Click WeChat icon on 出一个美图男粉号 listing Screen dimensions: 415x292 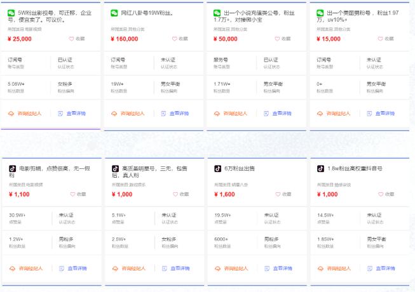point(321,13)
